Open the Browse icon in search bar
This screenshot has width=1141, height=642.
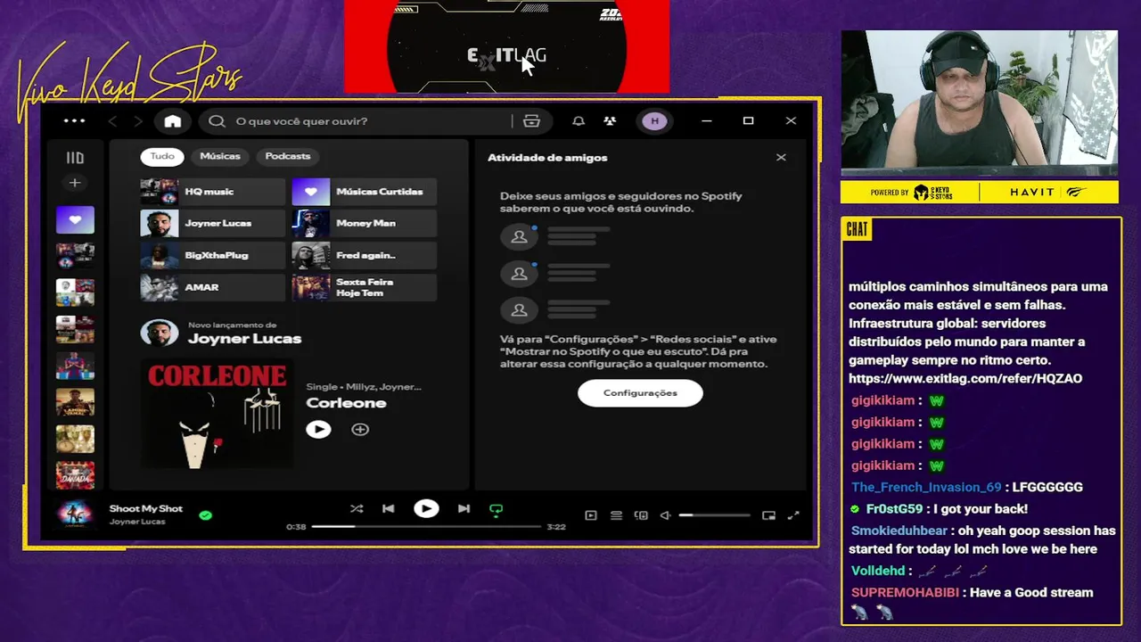(531, 121)
